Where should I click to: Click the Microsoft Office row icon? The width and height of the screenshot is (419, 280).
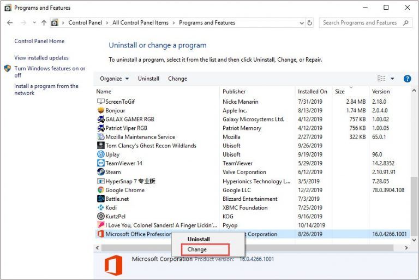(x=100, y=234)
